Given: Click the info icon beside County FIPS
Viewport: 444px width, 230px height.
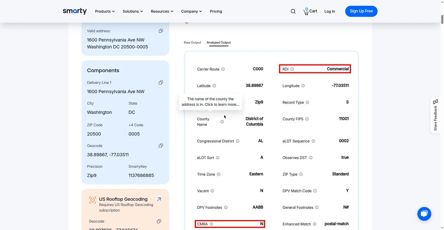Looking at the screenshot, I should 307,119.
